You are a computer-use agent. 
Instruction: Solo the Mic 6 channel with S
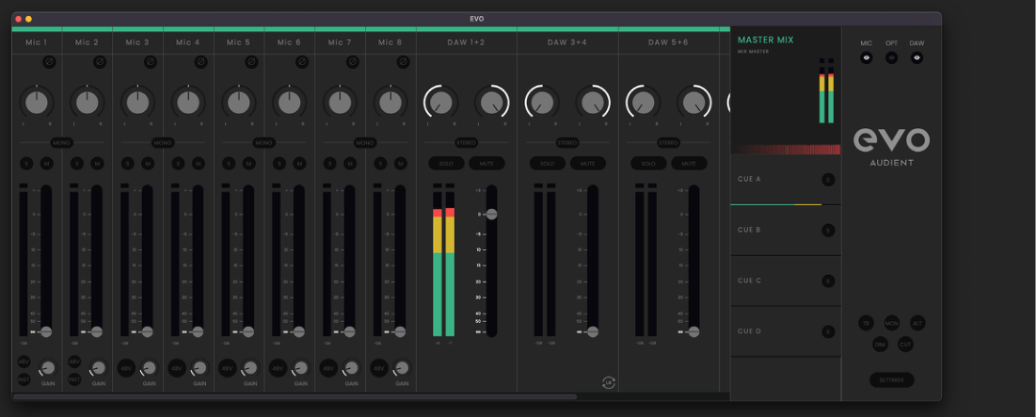click(x=279, y=163)
